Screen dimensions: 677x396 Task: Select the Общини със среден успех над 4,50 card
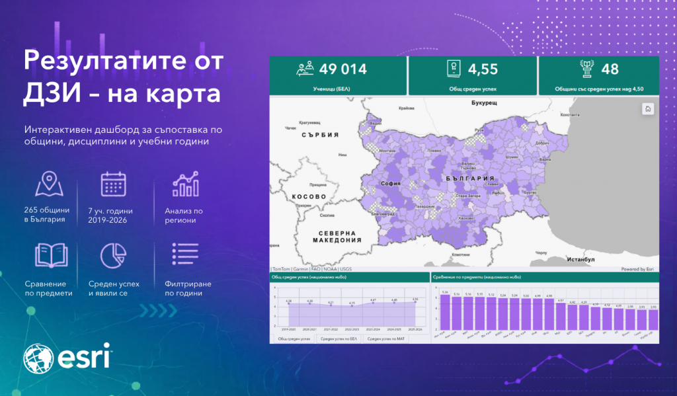click(599, 75)
